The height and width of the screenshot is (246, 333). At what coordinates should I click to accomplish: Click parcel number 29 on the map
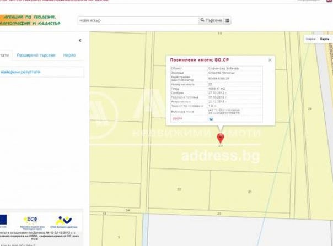[310, 109]
